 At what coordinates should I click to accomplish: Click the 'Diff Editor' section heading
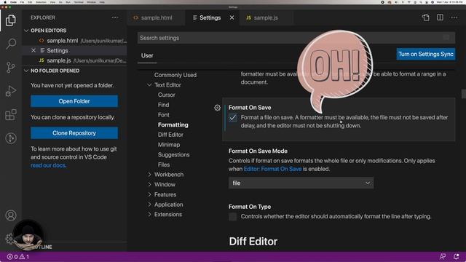point(253,242)
